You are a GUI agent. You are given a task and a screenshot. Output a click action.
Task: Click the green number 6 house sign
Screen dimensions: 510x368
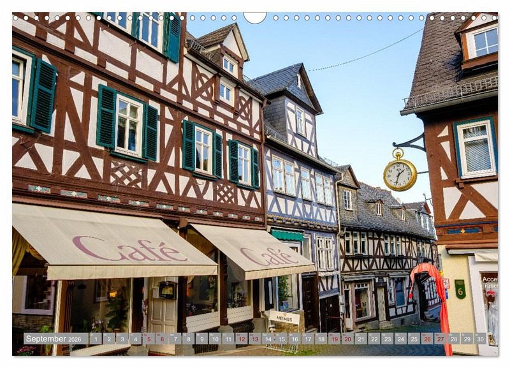460,289
